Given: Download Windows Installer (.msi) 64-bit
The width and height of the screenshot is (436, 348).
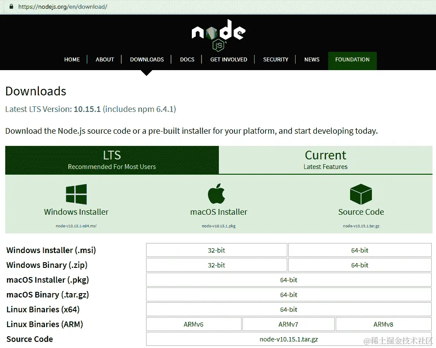Looking at the screenshot, I should pyautogui.click(x=360, y=250).
